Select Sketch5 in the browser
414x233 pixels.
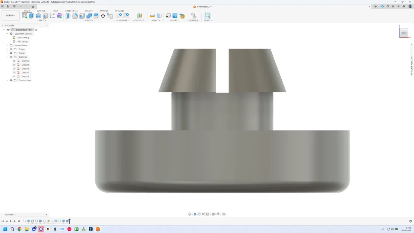pyautogui.click(x=25, y=76)
